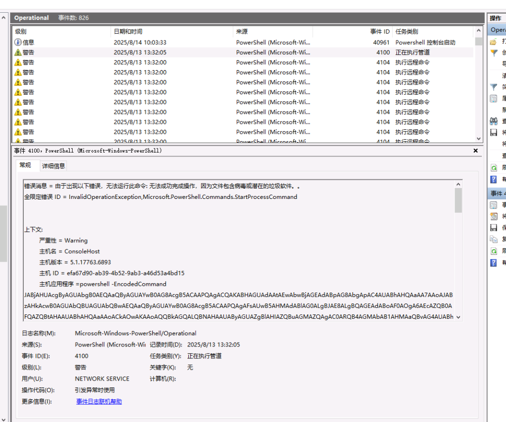Sort the list by the 事件 ID column header
The width and height of the screenshot is (506, 422).
379,31
